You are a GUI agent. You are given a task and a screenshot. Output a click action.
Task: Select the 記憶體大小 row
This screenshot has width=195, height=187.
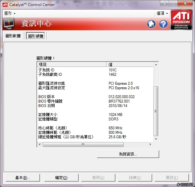[x=95, y=114]
